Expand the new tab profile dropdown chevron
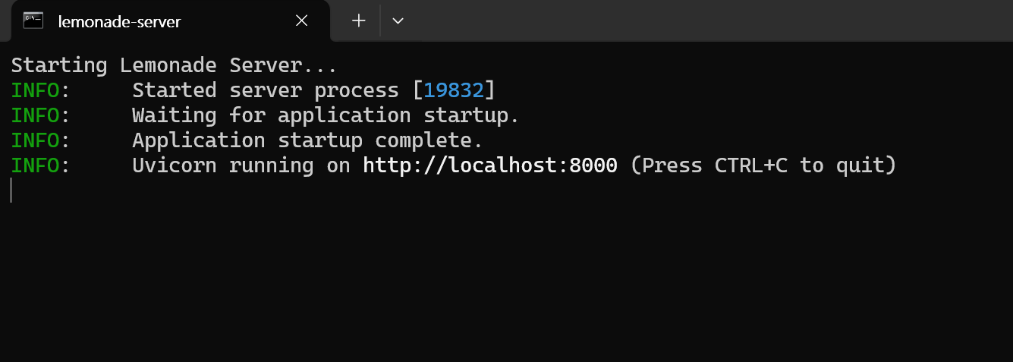The width and height of the screenshot is (1013, 362). coord(398,20)
